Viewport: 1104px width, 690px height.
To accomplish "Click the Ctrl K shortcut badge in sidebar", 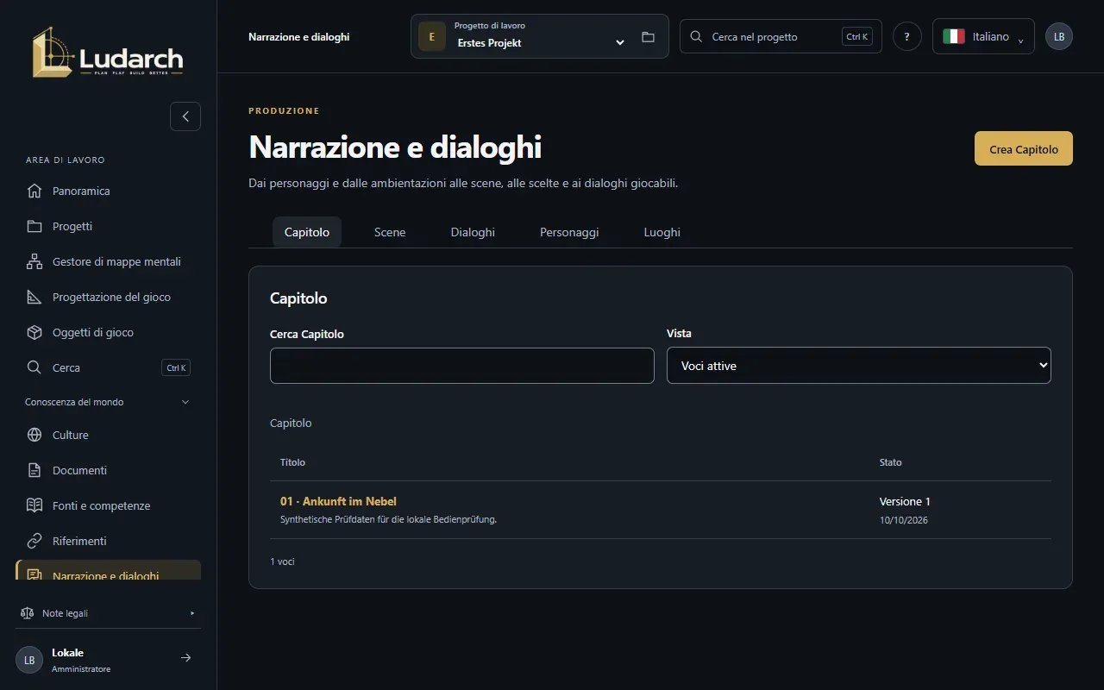I will tap(176, 367).
